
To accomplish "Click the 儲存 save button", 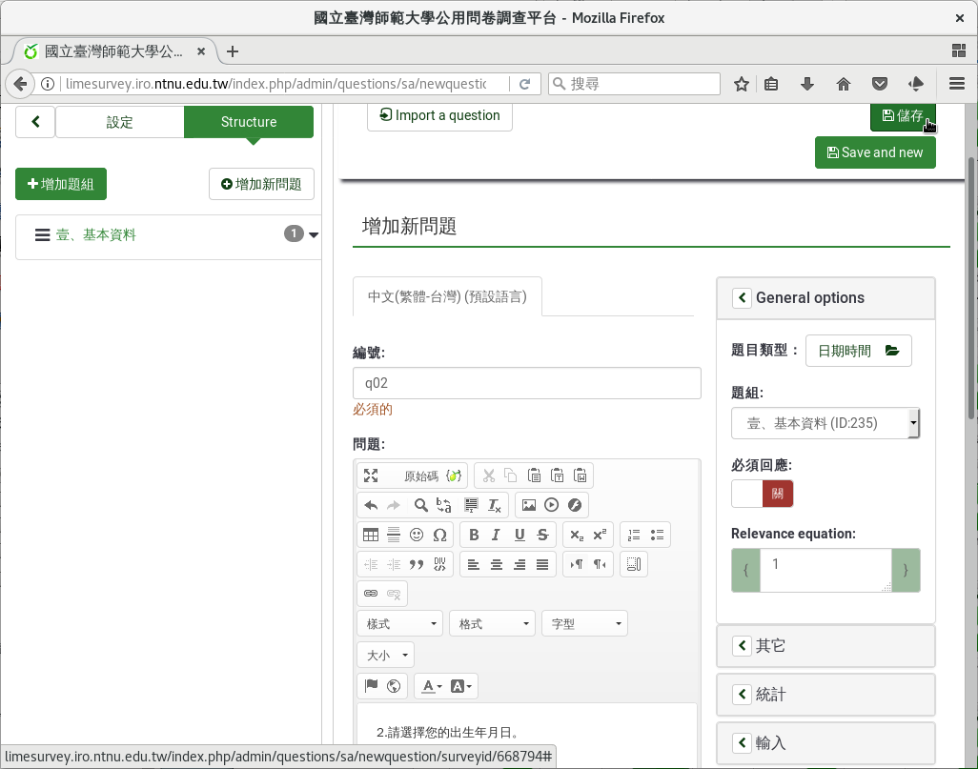I will (903, 116).
